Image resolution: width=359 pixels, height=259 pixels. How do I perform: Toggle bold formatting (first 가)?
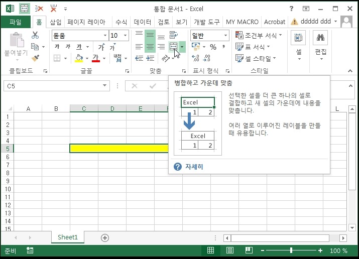(57, 47)
